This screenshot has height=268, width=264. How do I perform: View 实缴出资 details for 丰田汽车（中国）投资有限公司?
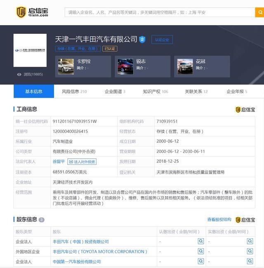(x=250, y=241)
